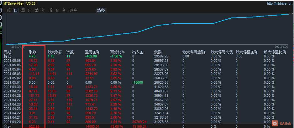Open the 月 monthly statistics tab
Screen dimensions: 294x128
(30, 11)
